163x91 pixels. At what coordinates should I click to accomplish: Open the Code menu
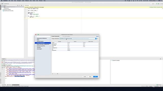pyautogui.click(x=23, y=1)
